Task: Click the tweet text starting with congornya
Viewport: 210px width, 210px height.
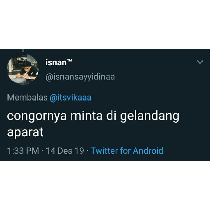Action: (93, 124)
